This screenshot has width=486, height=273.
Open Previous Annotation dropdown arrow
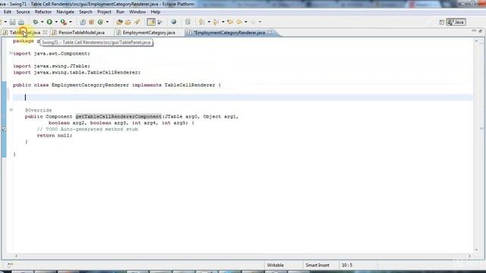(222, 22)
